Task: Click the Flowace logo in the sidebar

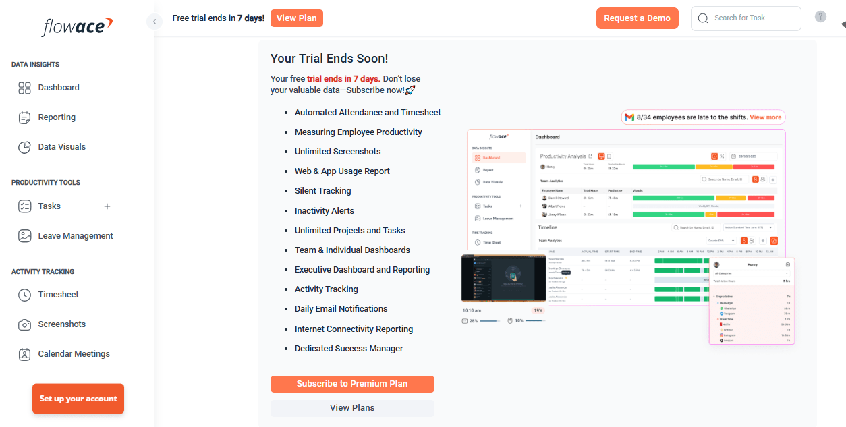Action: click(x=77, y=26)
